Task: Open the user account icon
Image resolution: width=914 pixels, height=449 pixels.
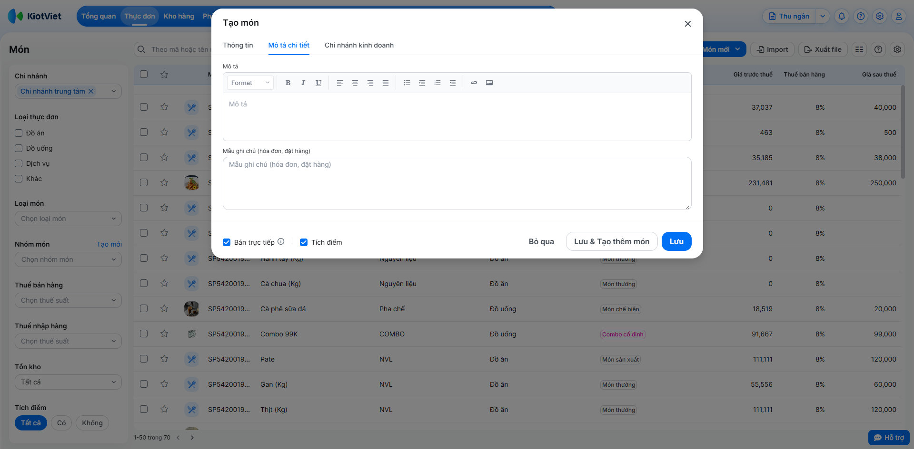Action: tap(899, 16)
